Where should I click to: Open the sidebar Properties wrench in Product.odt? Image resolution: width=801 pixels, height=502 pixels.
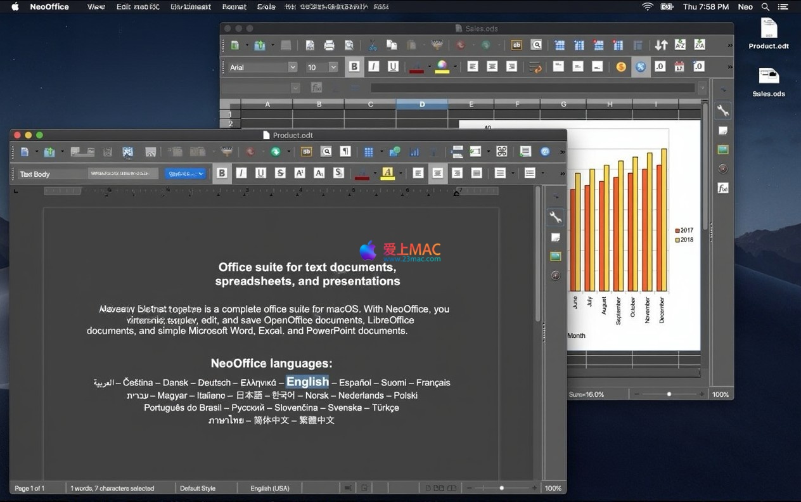[556, 217]
